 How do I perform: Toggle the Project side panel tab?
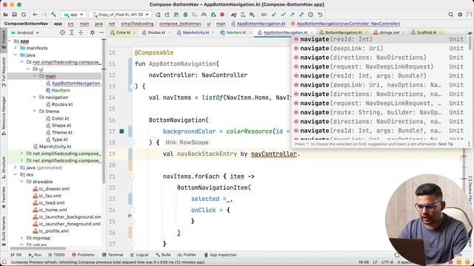click(4, 39)
